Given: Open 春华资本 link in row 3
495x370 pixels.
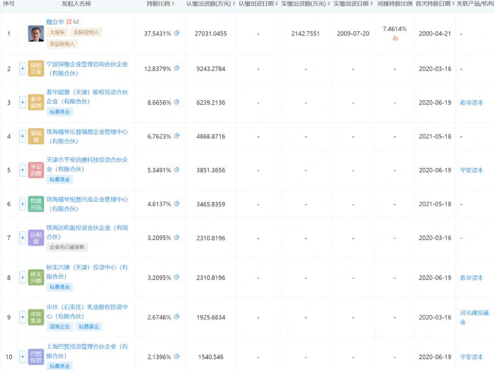Looking at the screenshot, I should point(471,103).
